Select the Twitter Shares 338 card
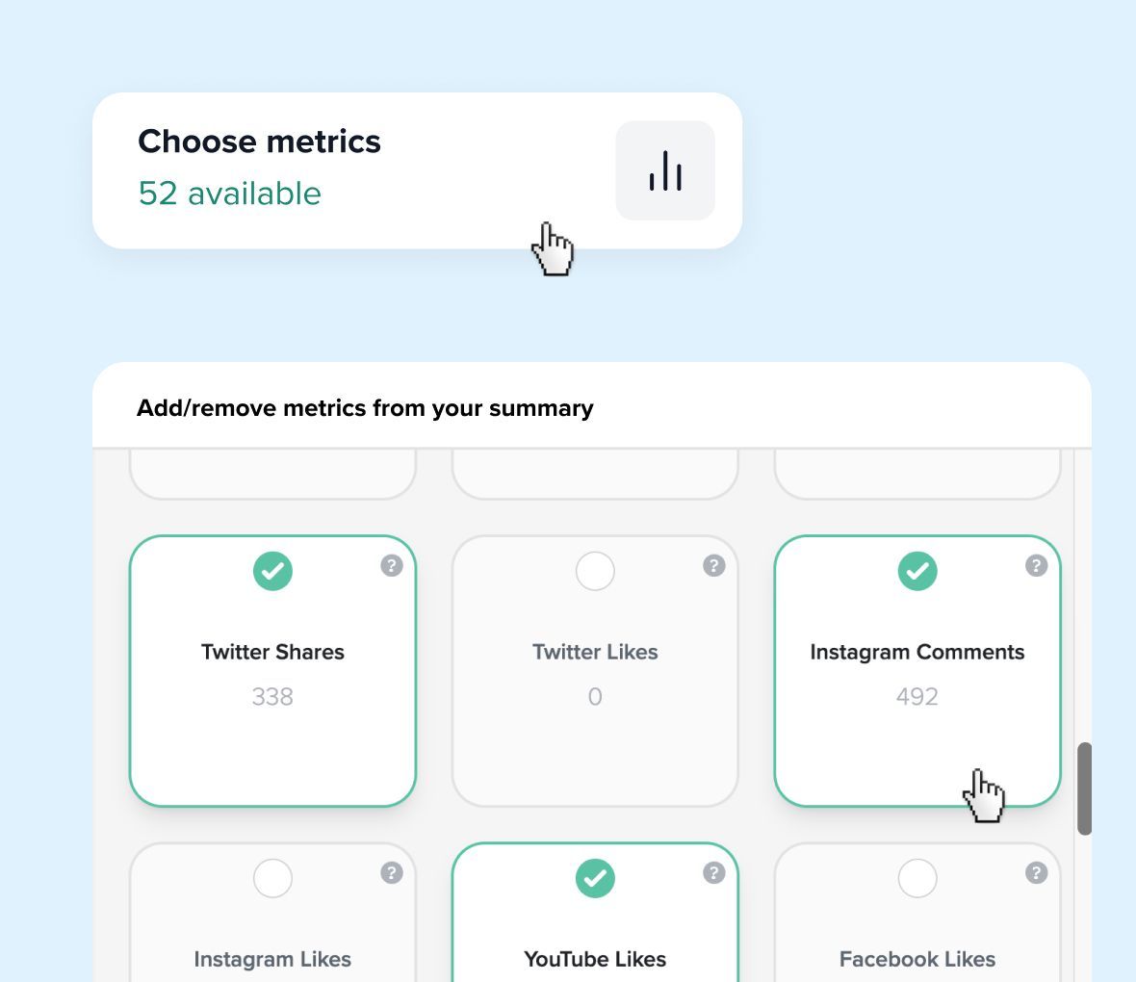The width and height of the screenshot is (1136, 982). [273, 671]
